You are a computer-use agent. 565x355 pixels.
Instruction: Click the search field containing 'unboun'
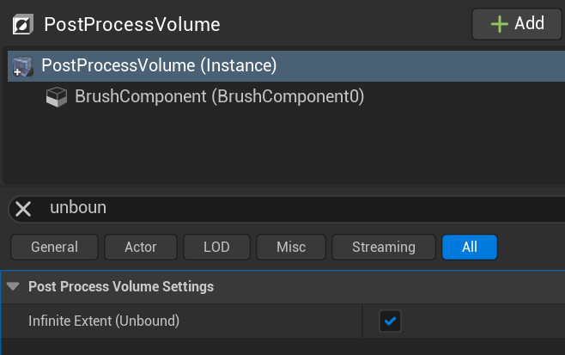pyautogui.click(x=292, y=208)
